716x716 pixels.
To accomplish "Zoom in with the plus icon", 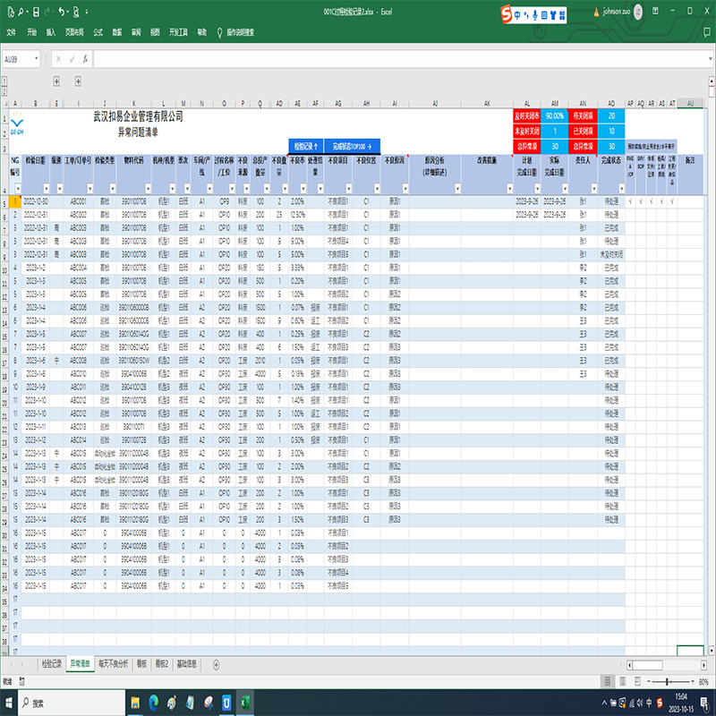I will pos(692,682).
